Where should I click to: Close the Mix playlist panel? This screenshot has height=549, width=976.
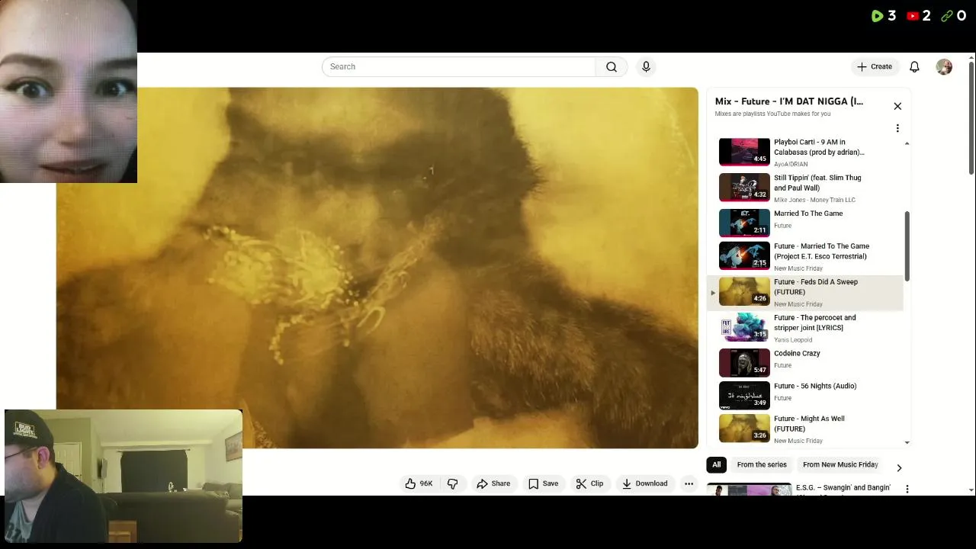(897, 106)
